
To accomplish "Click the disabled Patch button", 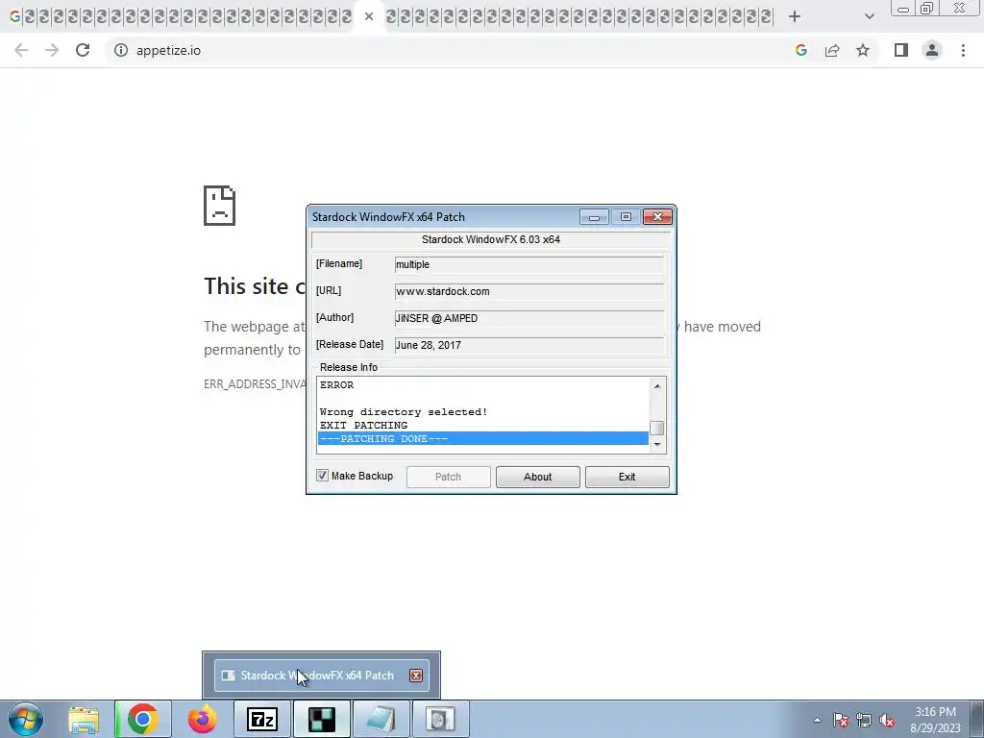I will tap(448, 477).
